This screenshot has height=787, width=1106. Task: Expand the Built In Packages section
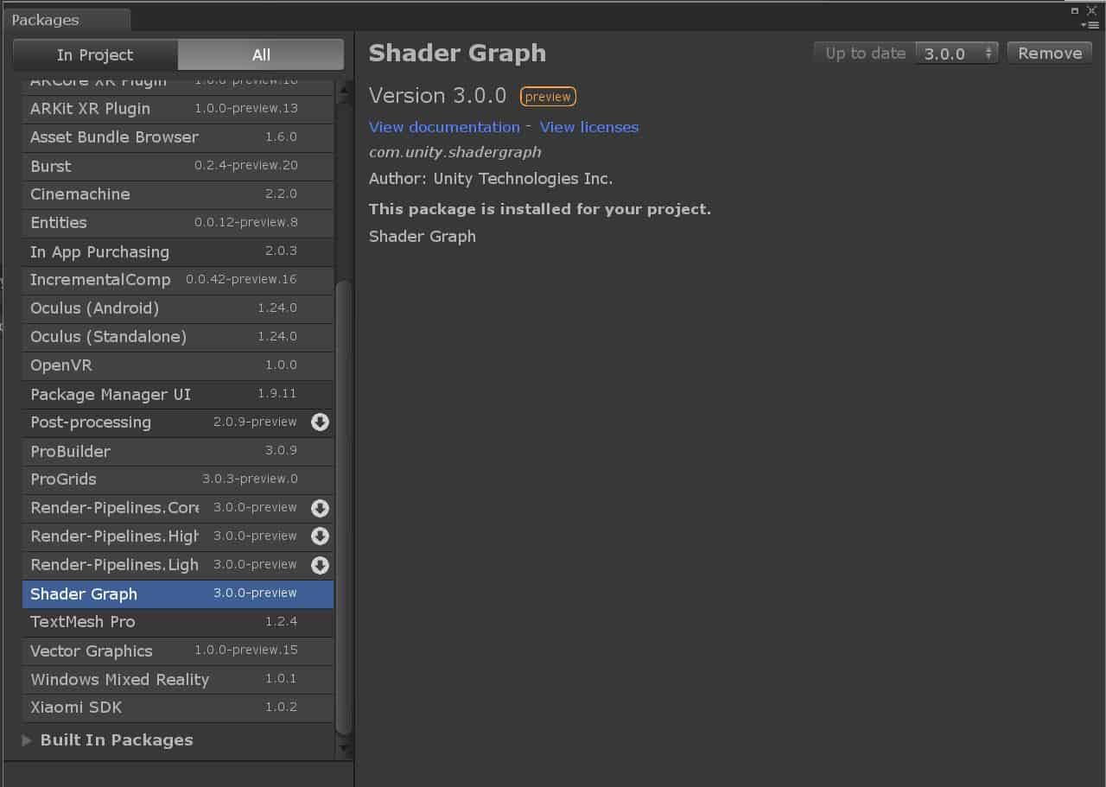[x=28, y=739]
